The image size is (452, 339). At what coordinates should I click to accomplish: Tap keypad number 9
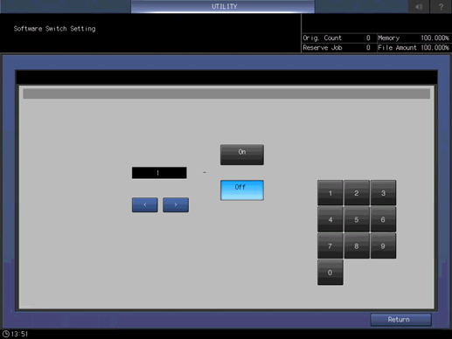(x=383, y=246)
